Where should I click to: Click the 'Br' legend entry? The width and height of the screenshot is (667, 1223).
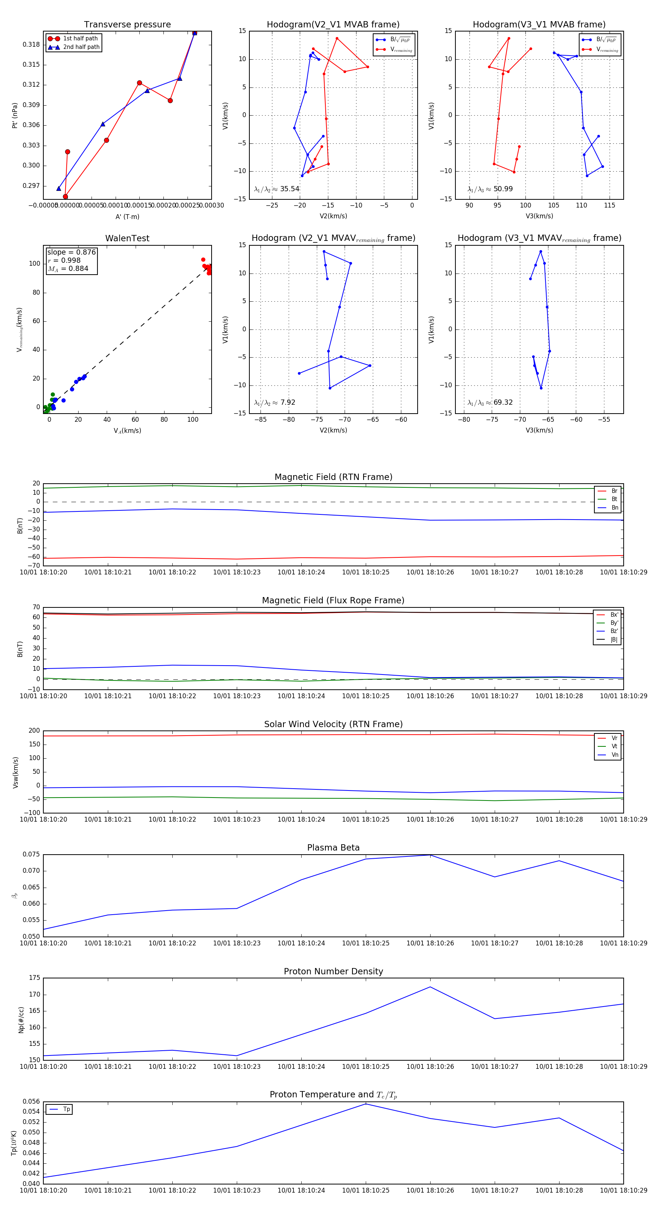[x=608, y=491]
